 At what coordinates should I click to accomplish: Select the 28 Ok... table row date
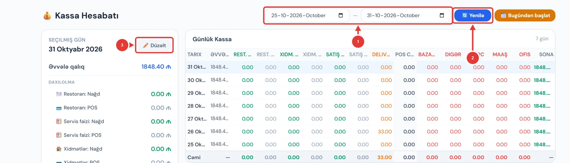[197, 106]
